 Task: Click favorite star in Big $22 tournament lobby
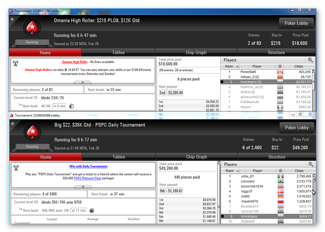tap(13, 124)
